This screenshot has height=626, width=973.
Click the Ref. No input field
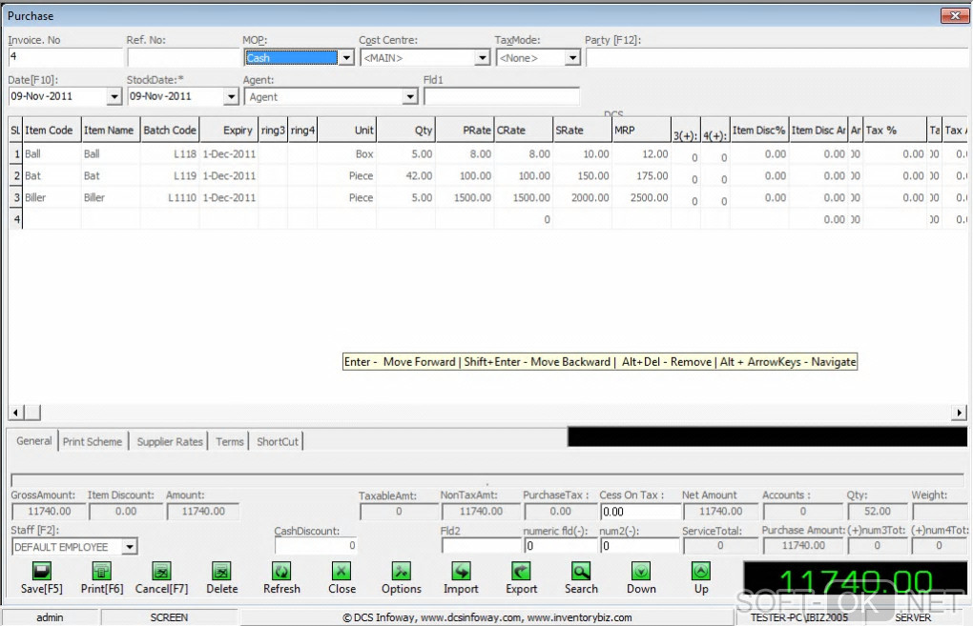pyautogui.click(x=182, y=57)
